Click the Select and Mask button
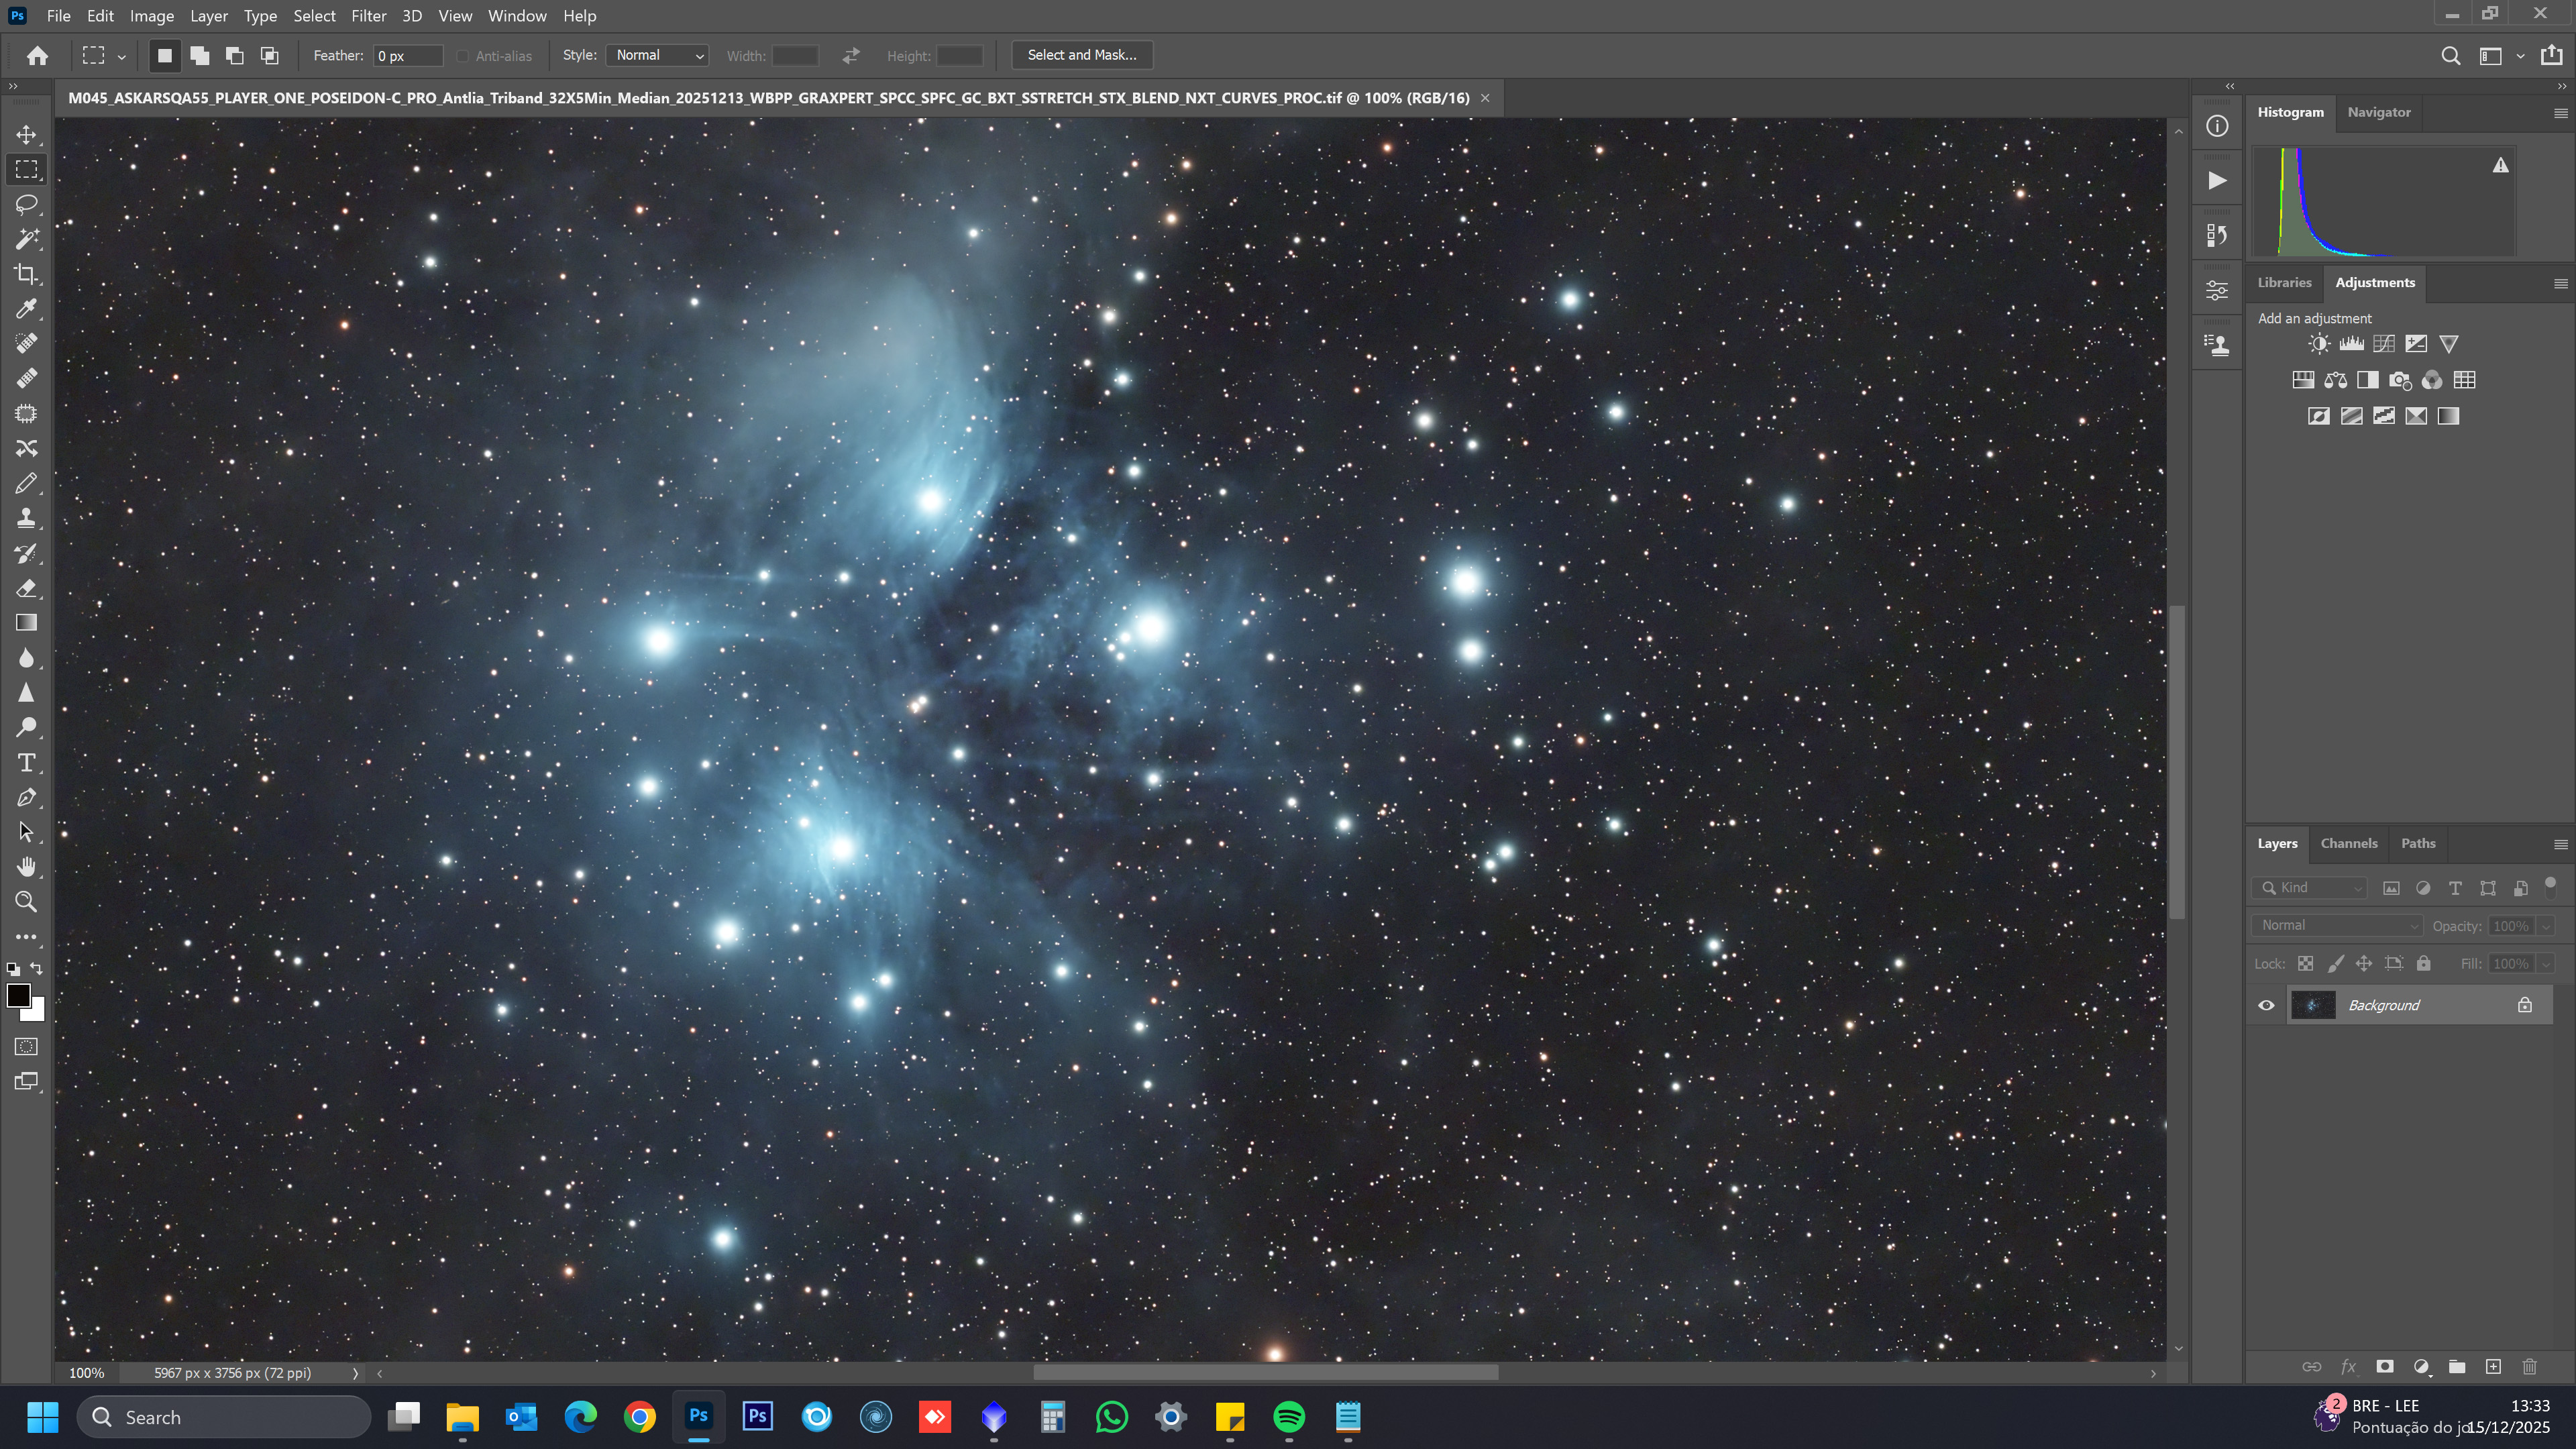The width and height of the screenshot is (2576, 1449). 1081,55
